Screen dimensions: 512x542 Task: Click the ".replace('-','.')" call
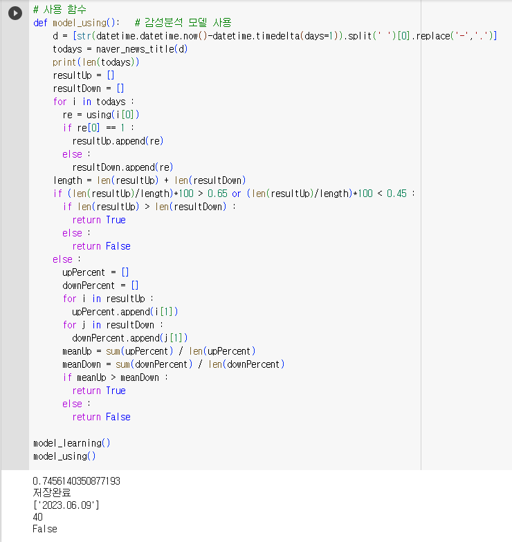(454, 36)
